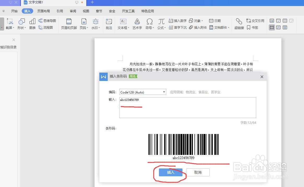Expand the 形状 dropdown arrow

pos(25,28)
